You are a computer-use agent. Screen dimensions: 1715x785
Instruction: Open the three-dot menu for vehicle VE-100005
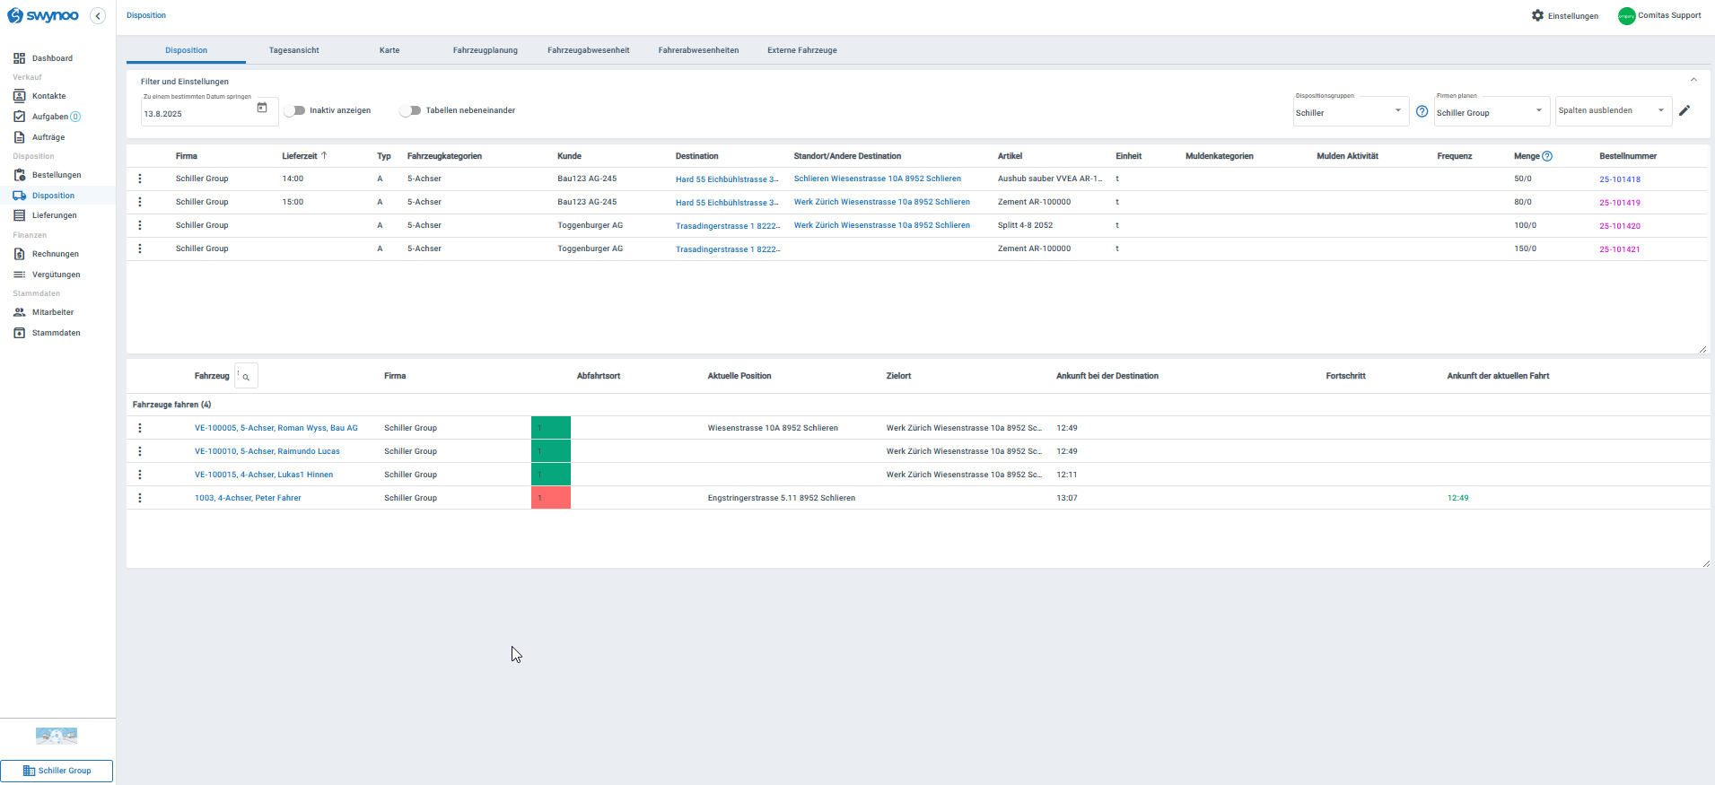click(x=140, y=428)
